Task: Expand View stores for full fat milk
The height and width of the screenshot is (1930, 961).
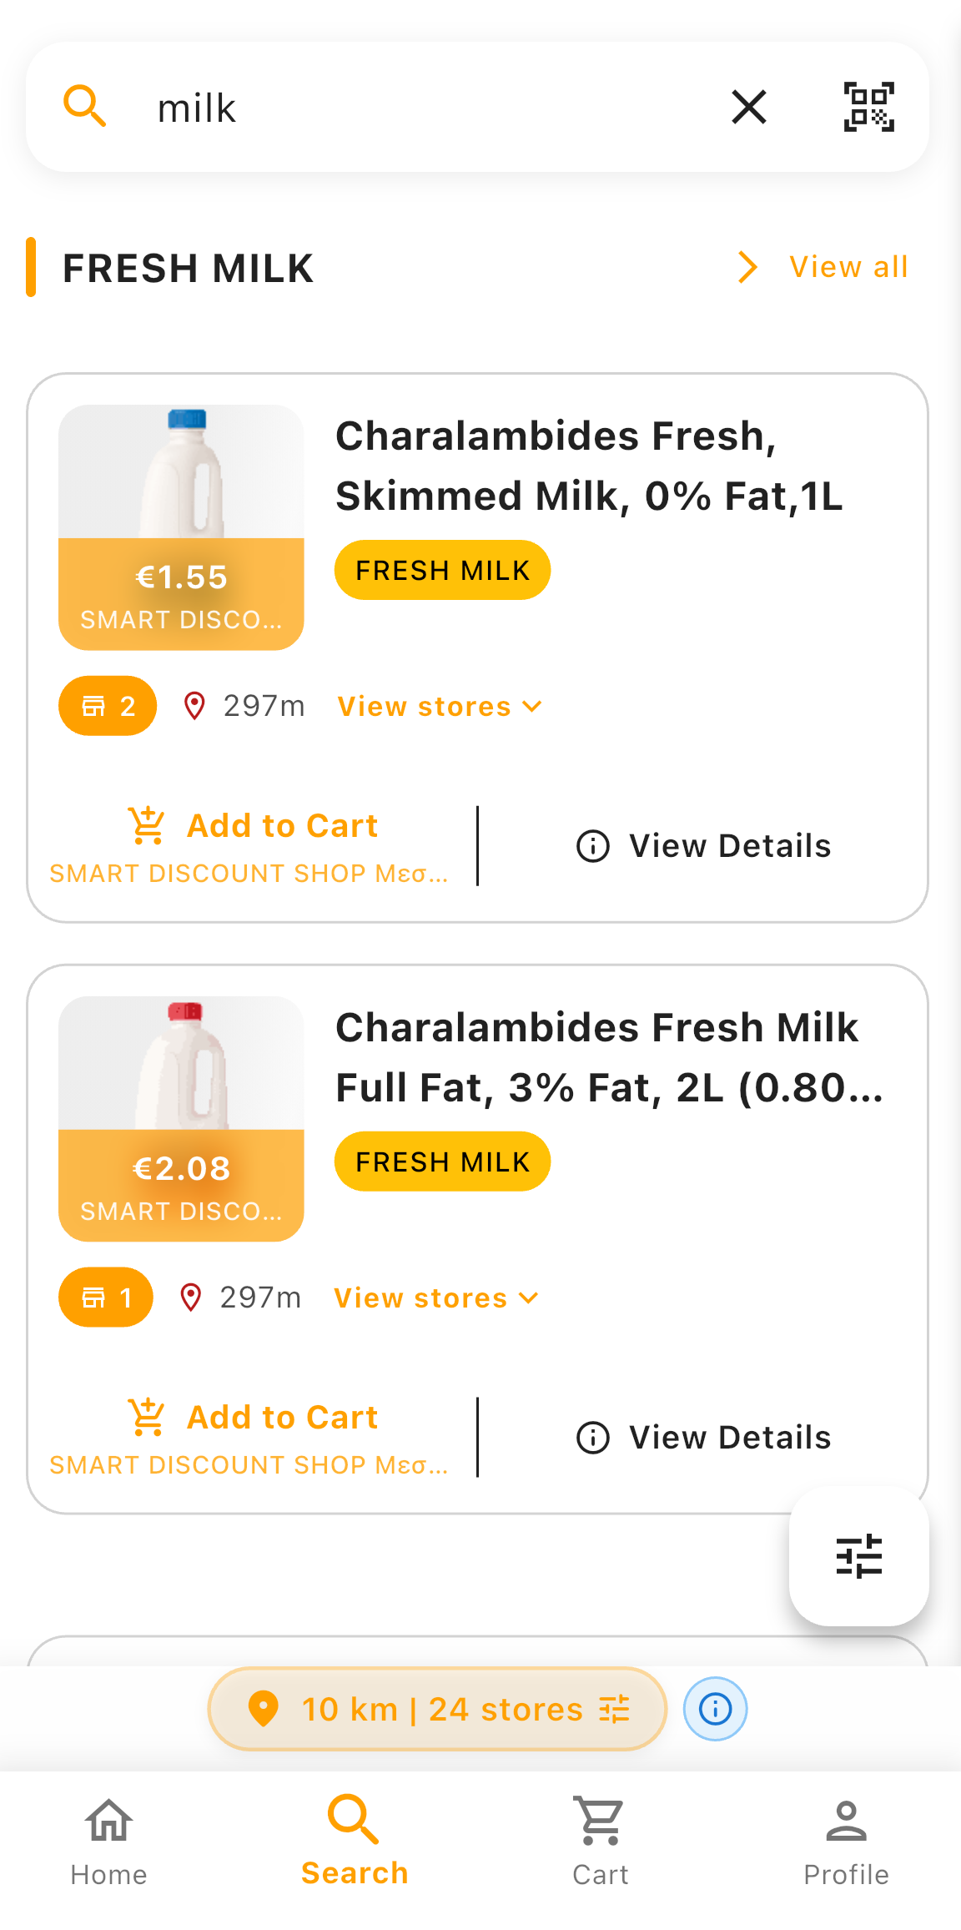Action: (436, 1298)
